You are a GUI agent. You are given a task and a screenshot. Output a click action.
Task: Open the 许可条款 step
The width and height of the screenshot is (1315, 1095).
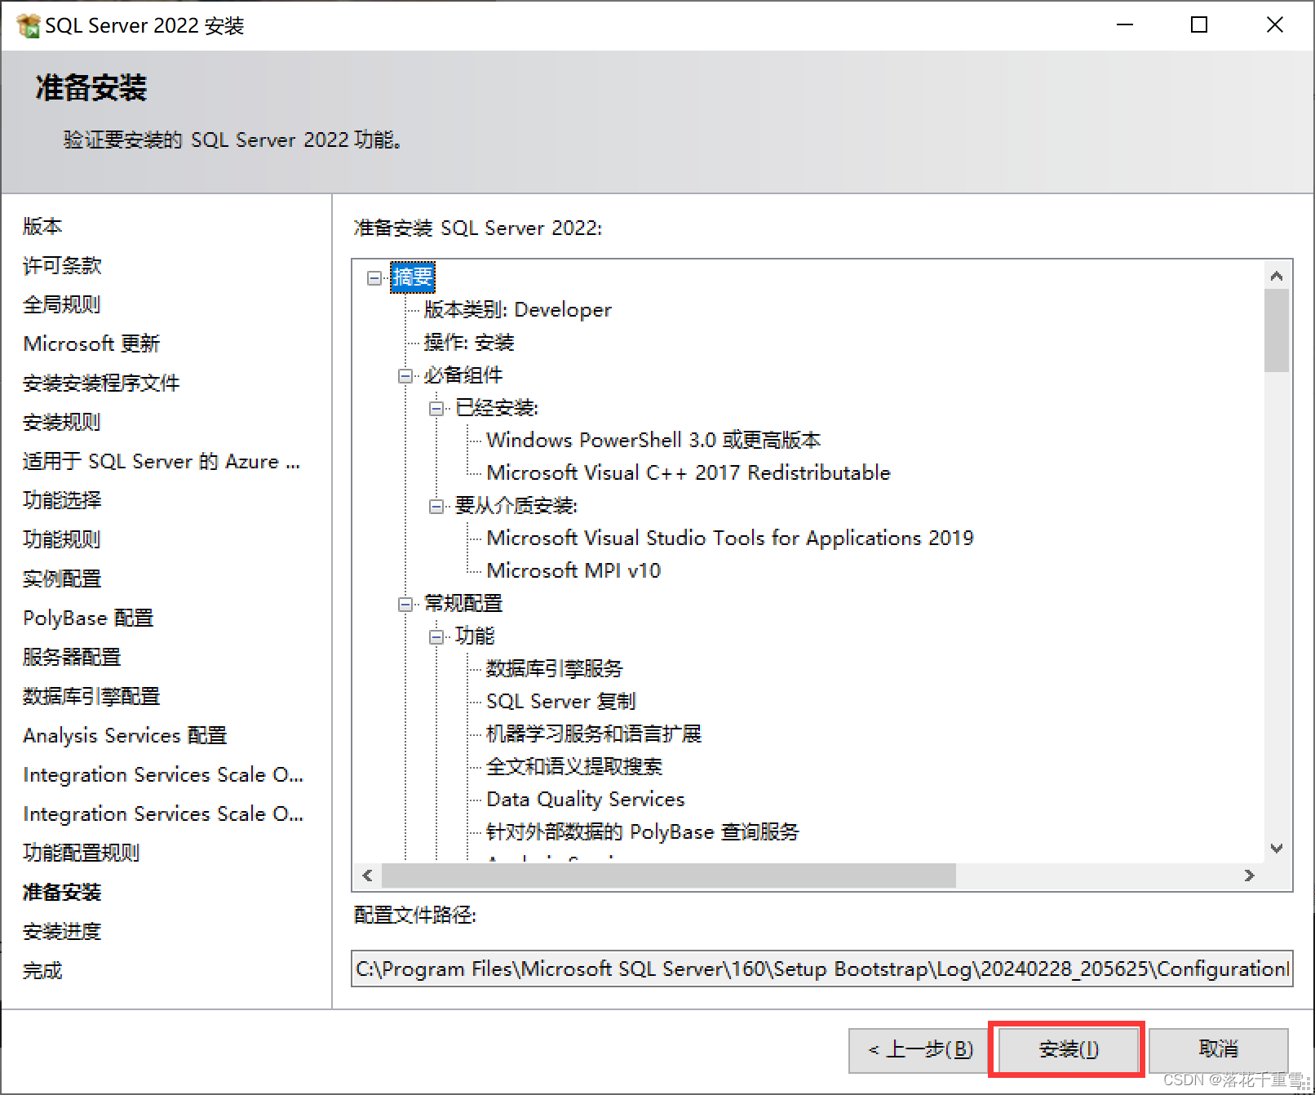click(x=62, y=265)
